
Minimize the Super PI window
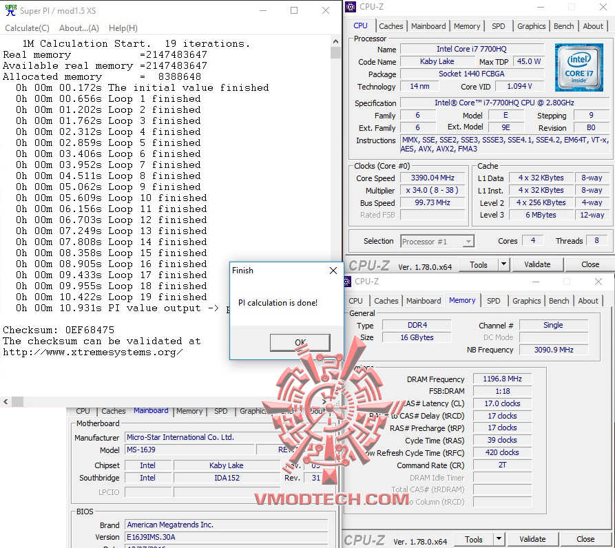[263, 10]
